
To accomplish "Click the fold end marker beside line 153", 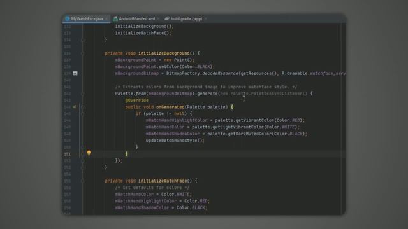I will pyautogui.click(x=82, y=167).
